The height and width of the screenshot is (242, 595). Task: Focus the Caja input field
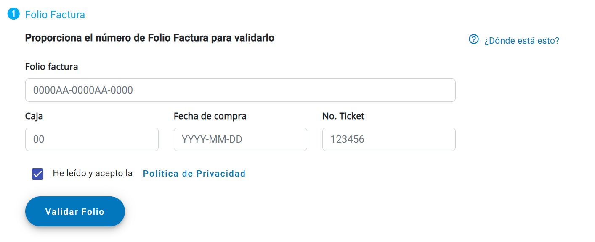point(92,139)
